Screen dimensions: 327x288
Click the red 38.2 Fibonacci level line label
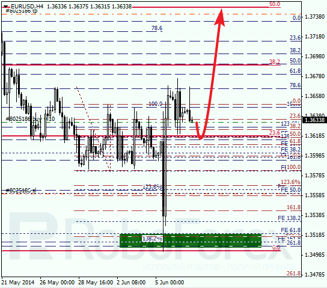click(x=275, y=62)
